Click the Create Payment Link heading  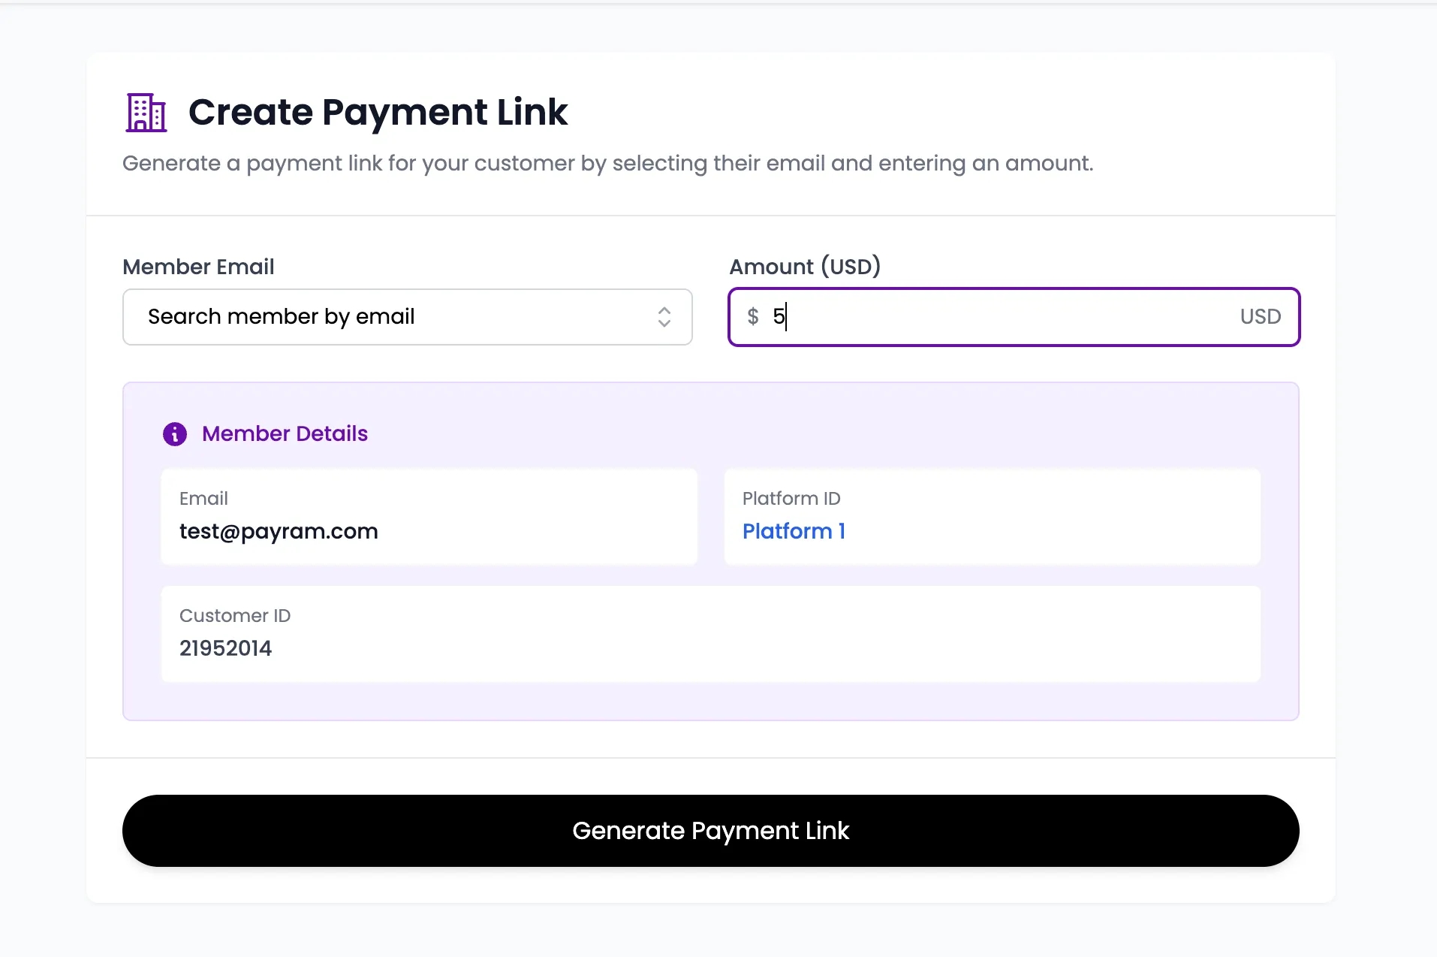(x=378, y=113)
